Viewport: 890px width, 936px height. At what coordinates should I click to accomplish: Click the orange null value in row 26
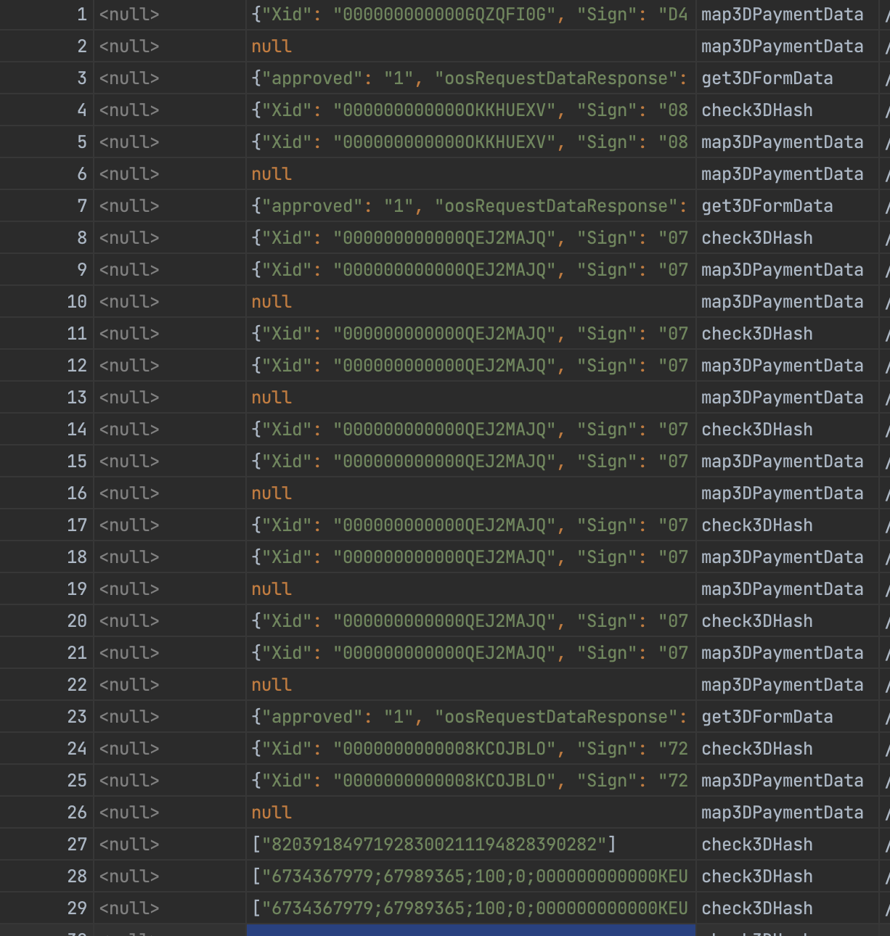tap(272, 813)
